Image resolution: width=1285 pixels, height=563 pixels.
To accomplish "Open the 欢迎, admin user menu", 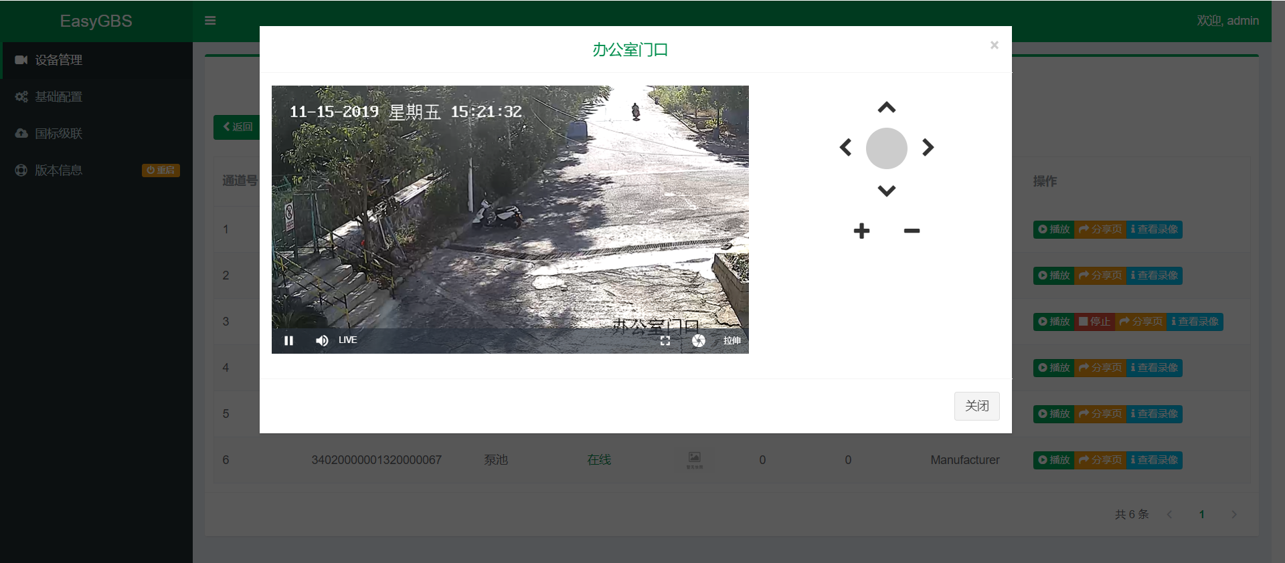I will (1227, 21).
